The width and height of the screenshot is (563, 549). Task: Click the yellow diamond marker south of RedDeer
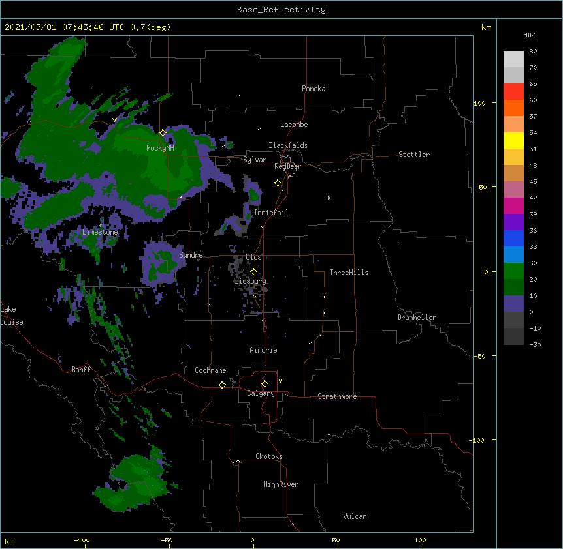click(278, 183)
